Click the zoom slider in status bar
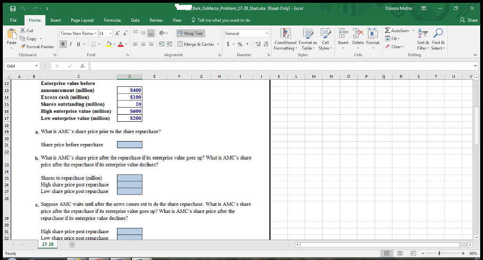Image resolution: width=483 pixels, height=260 pixels. (440, 254)
